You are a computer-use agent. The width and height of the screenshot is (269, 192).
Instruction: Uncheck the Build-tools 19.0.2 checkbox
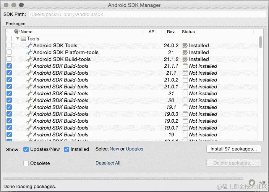point(9,121)
